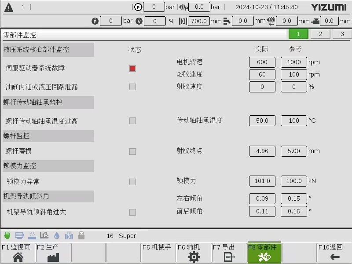The width and height of the screenshot is (352, 264).
Task: Toggle the screw wear (螺杆磨损) status box
Action: pos(132,151)
